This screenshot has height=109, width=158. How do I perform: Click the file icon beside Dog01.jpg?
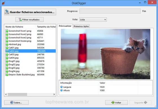click(7, 61)
